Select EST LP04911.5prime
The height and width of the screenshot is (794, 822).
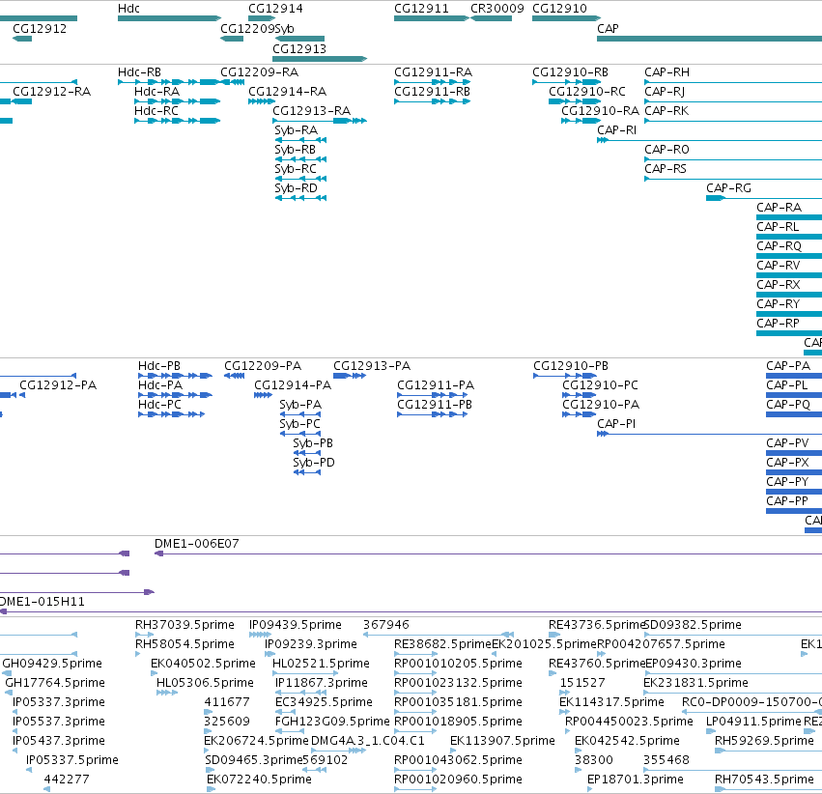[x=711, y=731]
